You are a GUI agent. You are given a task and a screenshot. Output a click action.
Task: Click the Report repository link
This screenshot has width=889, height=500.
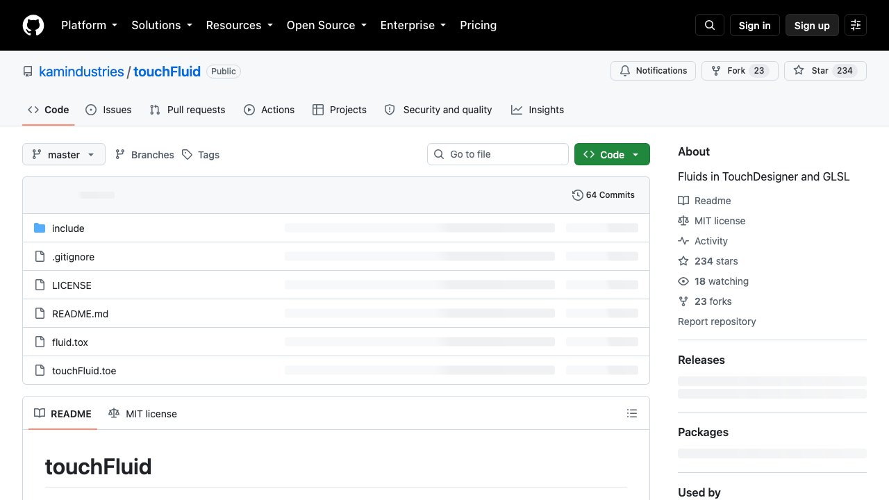(717, 322)
